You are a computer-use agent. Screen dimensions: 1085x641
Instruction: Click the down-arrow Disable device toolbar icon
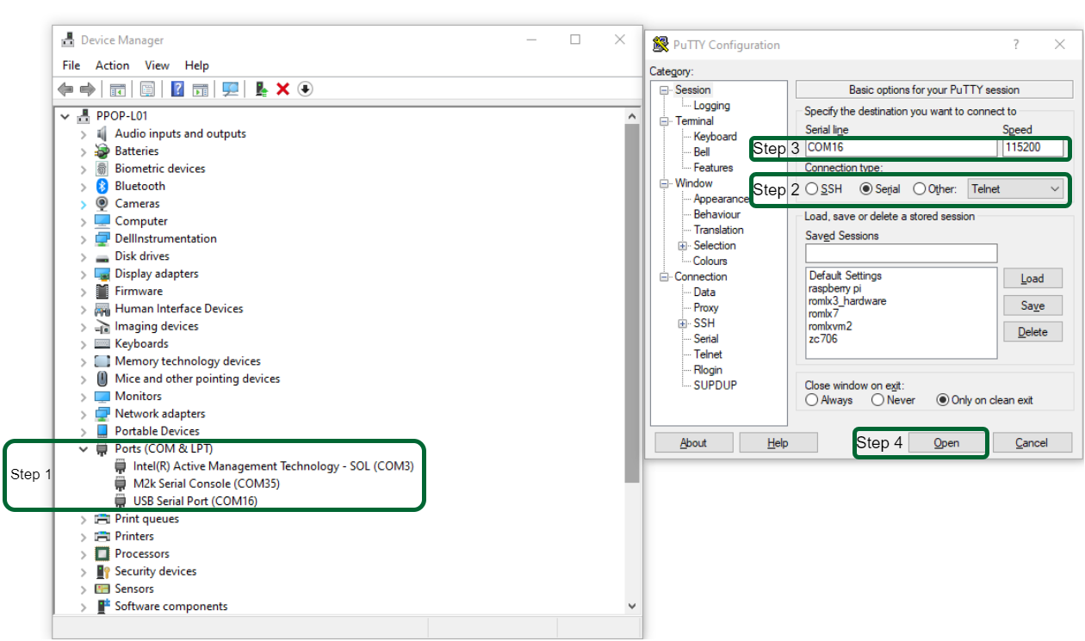(x=305, y=89)
